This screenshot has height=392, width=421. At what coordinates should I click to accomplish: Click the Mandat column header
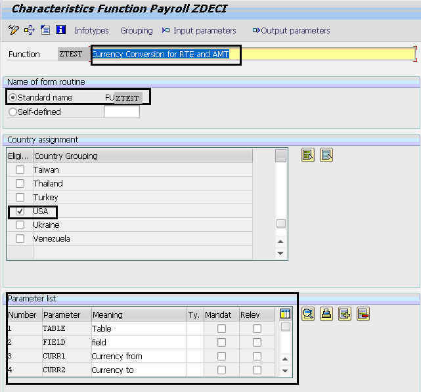[x=221, y=315]
